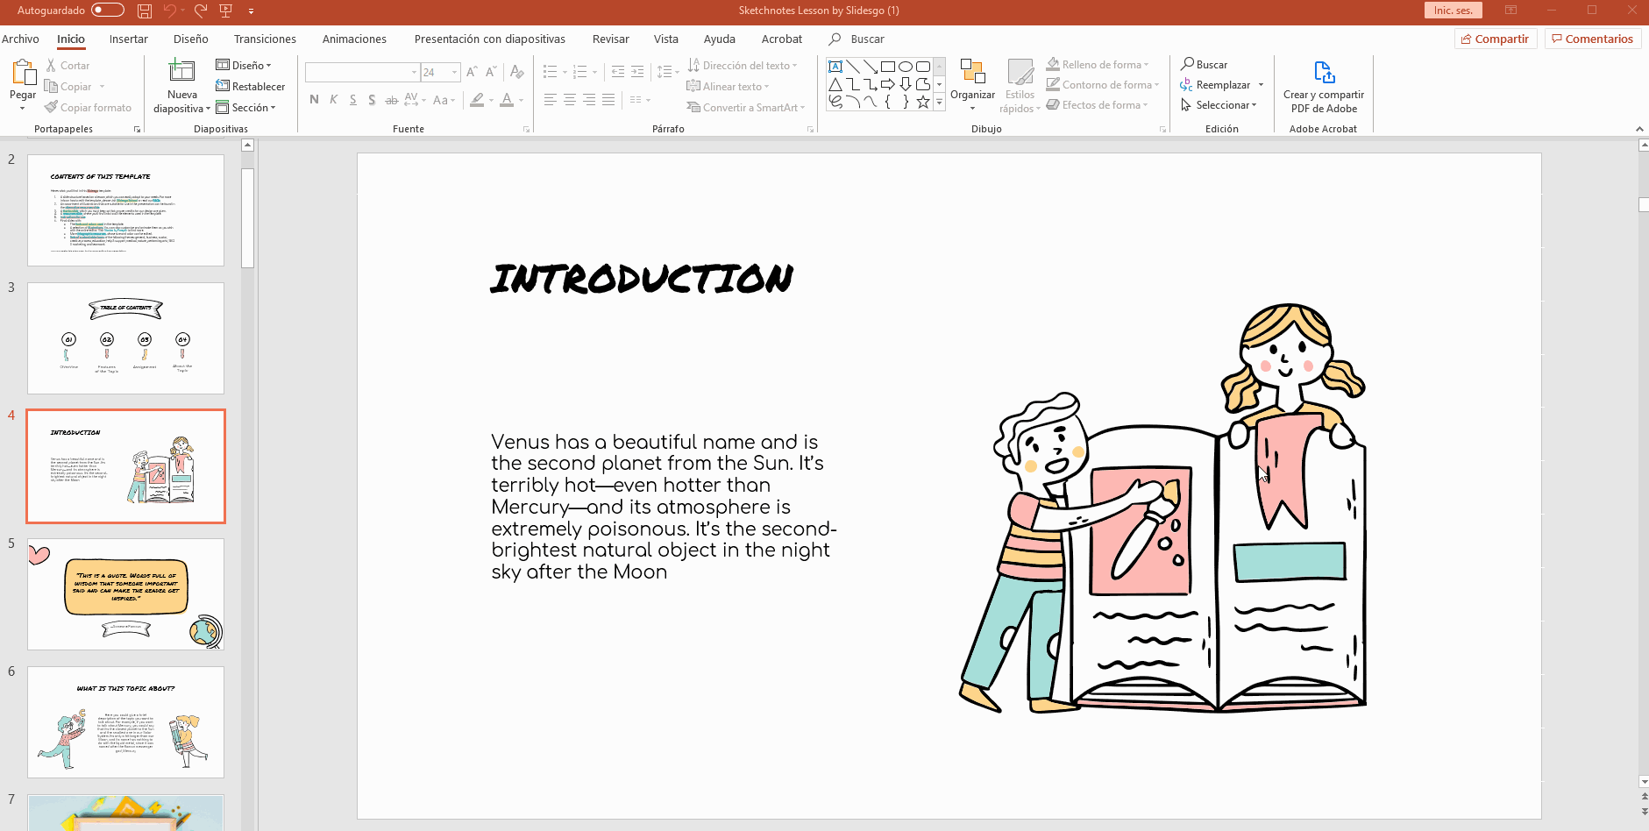Select the text box shape in gallery
This screenshot has height=831, width=1649.
(x=835, y=67)
